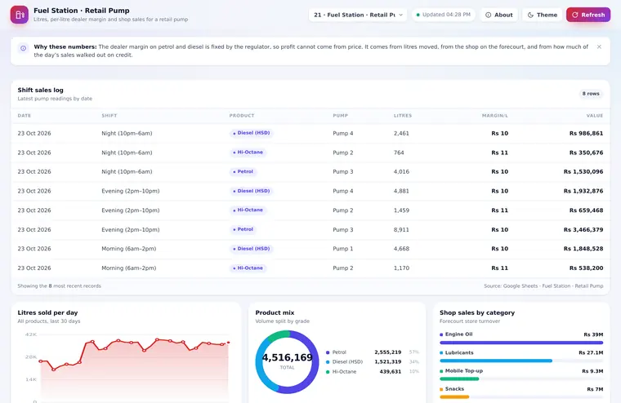Click the 4,516,169 total in the donut chart
621x403 pixels.
[x=287, y=357]
